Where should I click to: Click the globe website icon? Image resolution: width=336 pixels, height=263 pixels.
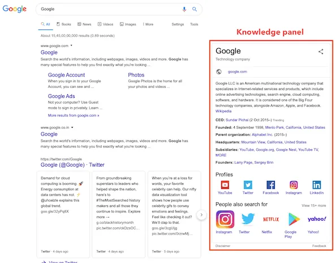click(x=218, y=72)
